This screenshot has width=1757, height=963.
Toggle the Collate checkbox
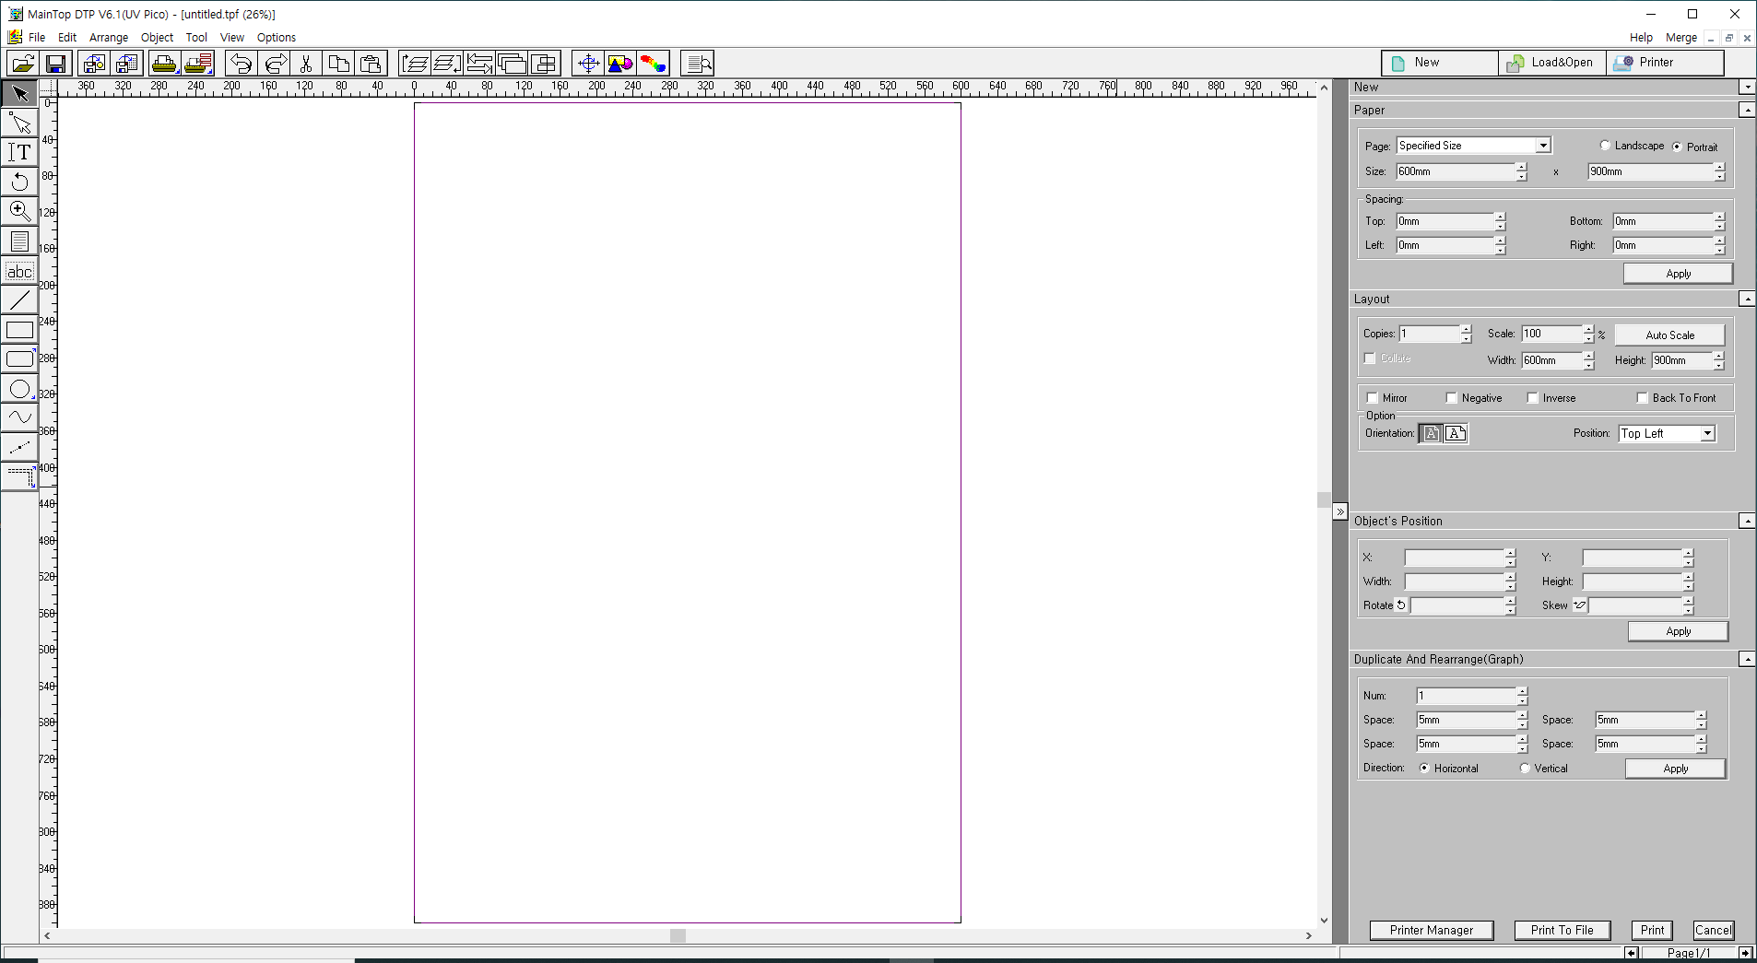(1370, 358)
